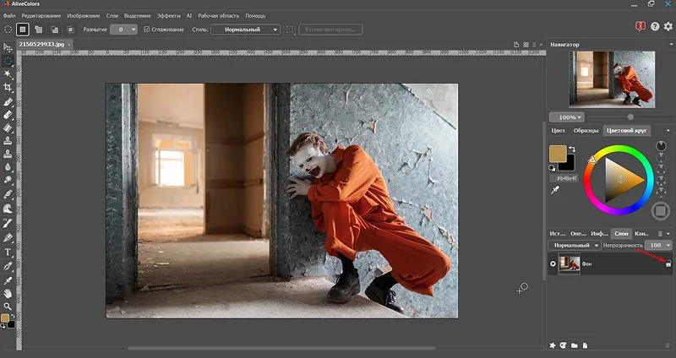Create a new layer page icon
This screenshot has height=358, width=676.
(585, 345)
